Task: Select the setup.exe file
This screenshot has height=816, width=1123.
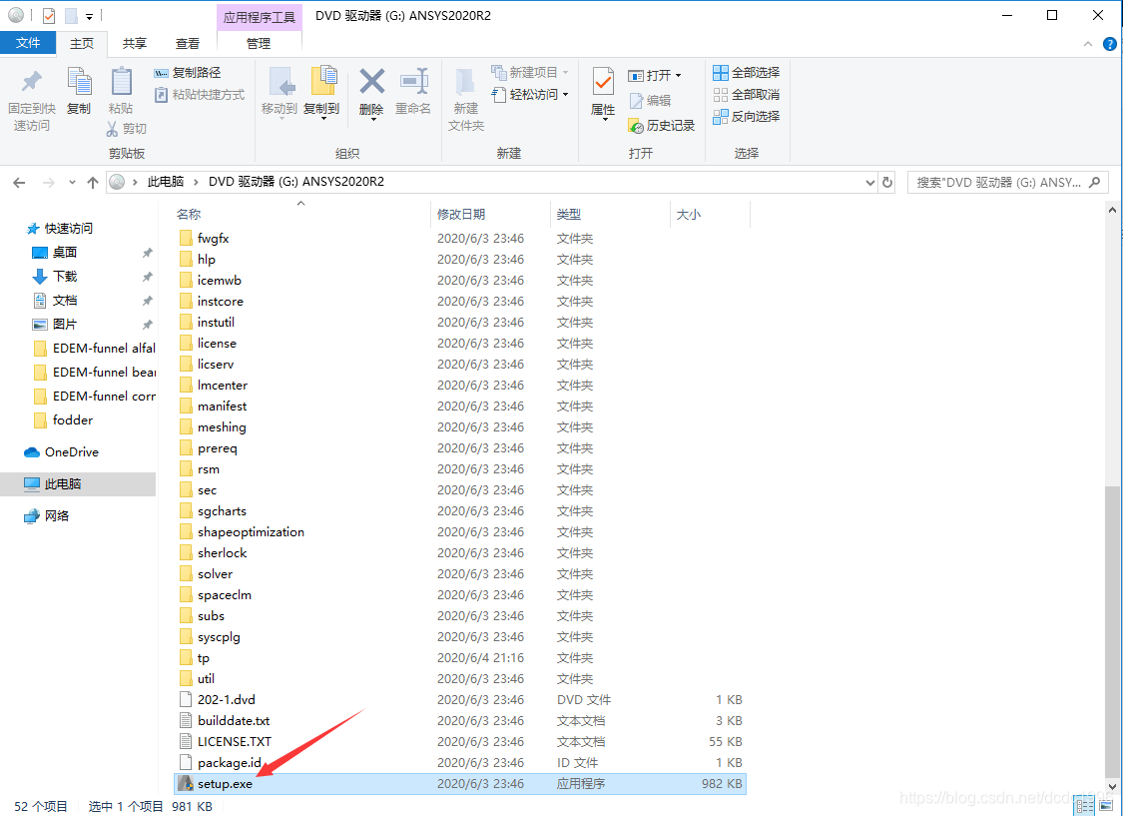Action: (x=225, y=784)
